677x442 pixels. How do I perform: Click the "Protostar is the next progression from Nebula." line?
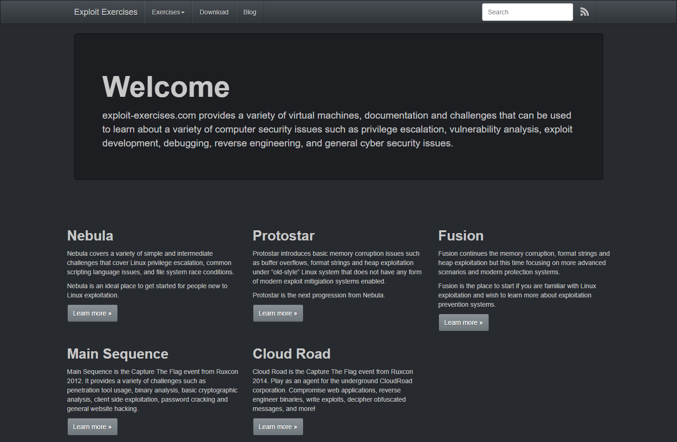click(319, 295)
